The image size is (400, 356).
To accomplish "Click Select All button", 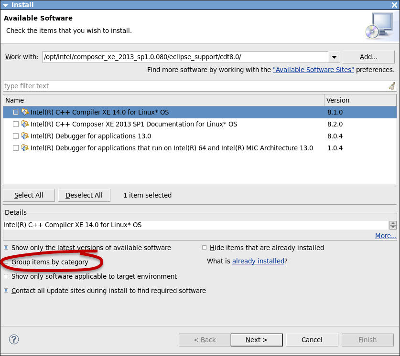I will click(x=29, y=195).
